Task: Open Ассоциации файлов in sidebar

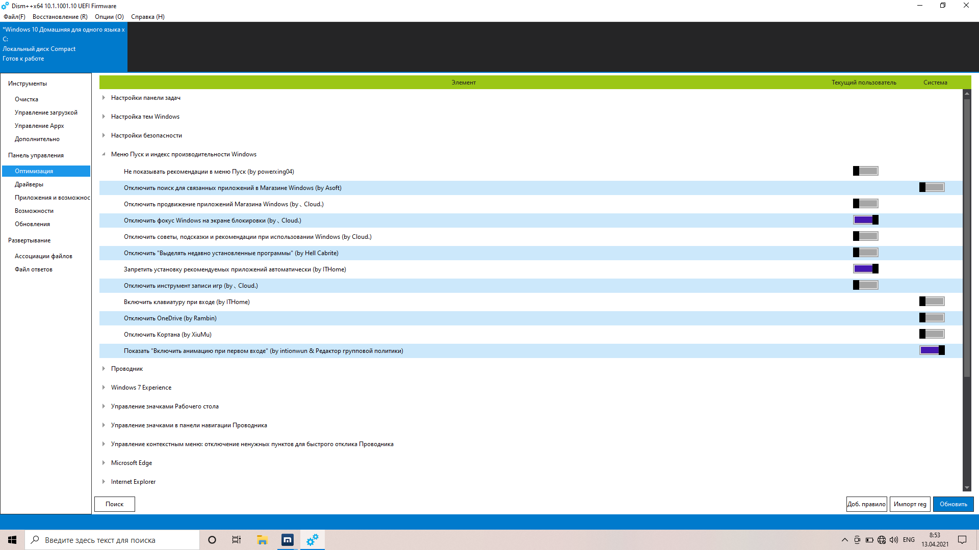Action: (x=43, y=256)
